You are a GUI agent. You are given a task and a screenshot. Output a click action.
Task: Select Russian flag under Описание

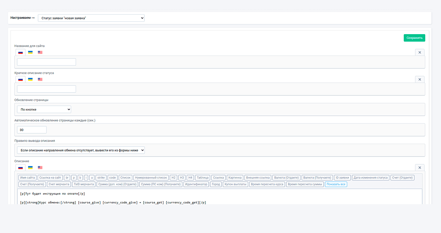21,168
